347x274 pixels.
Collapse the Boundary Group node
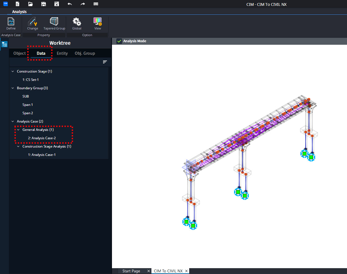tap(13, 88)
